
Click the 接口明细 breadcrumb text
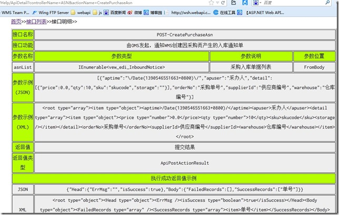(62, 22)
